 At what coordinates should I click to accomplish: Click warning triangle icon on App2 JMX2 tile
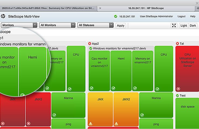pos(116,124)
